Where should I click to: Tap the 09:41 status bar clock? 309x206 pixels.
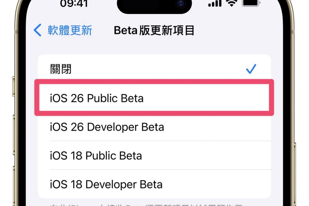[74, 3]
